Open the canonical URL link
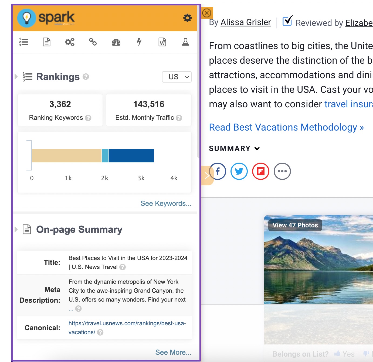The width and height of the screenshot is (373, 362). (127, 328)
